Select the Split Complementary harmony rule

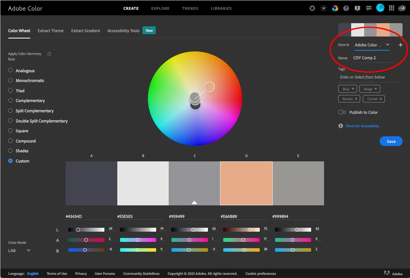pos(31,111)
